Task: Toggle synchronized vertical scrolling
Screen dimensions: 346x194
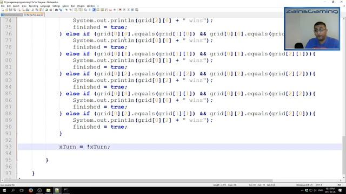Action: [76, 10]
